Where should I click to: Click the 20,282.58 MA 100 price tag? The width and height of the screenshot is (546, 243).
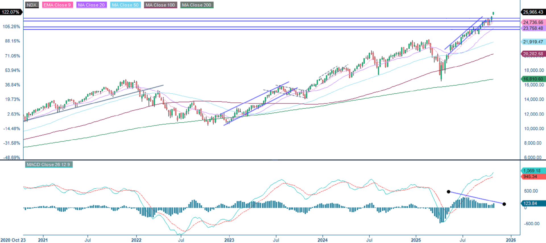533,54
